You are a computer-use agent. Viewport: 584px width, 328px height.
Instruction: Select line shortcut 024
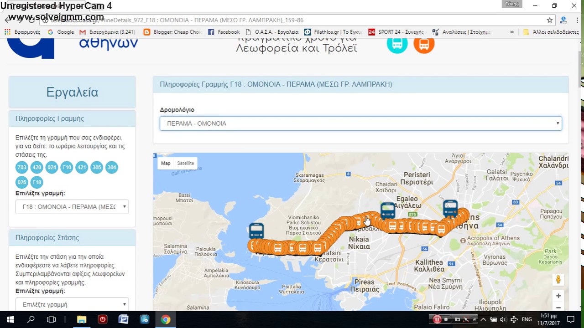click(52, 167)
